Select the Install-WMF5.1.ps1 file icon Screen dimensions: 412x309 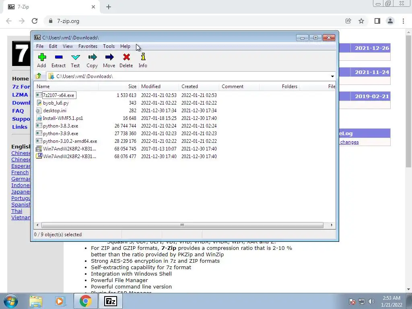point(39,118)
